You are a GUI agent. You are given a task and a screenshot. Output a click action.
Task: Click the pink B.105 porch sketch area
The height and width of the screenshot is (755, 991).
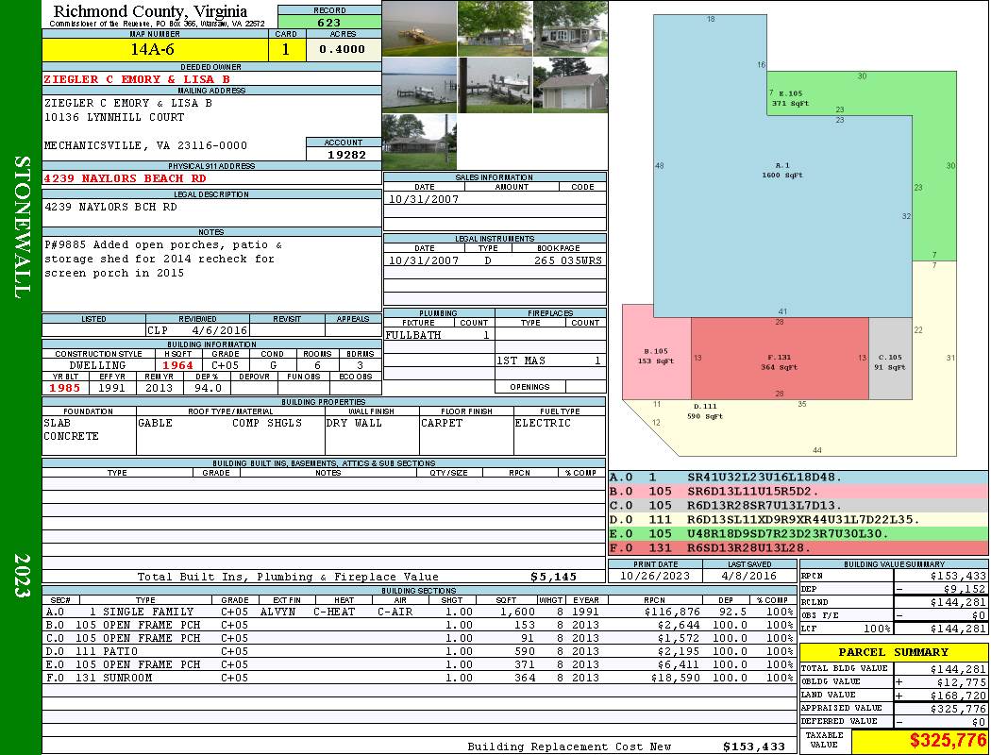[656, 357]
